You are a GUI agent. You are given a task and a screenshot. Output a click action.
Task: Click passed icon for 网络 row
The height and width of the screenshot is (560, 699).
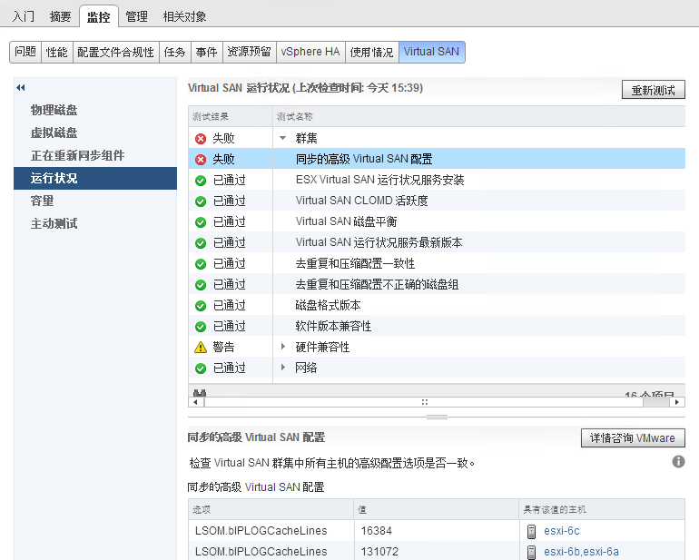[x=201, y=368]
